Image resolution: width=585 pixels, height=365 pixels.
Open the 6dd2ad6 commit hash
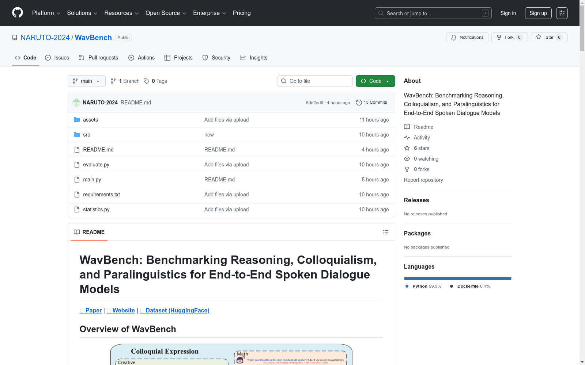pyautogui.click(x=314, y=103)
